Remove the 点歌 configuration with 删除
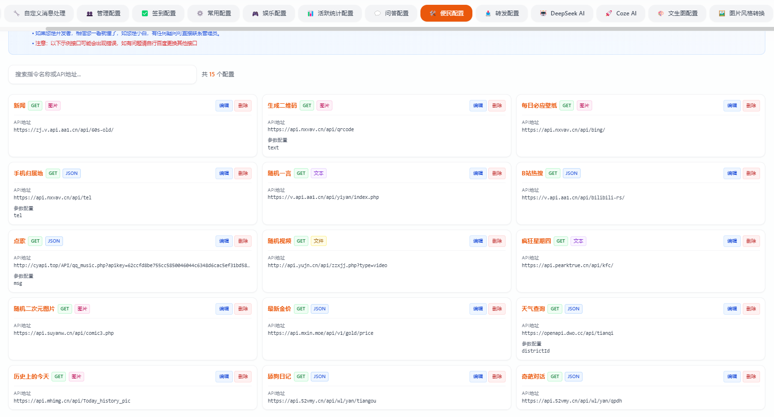 243,241
